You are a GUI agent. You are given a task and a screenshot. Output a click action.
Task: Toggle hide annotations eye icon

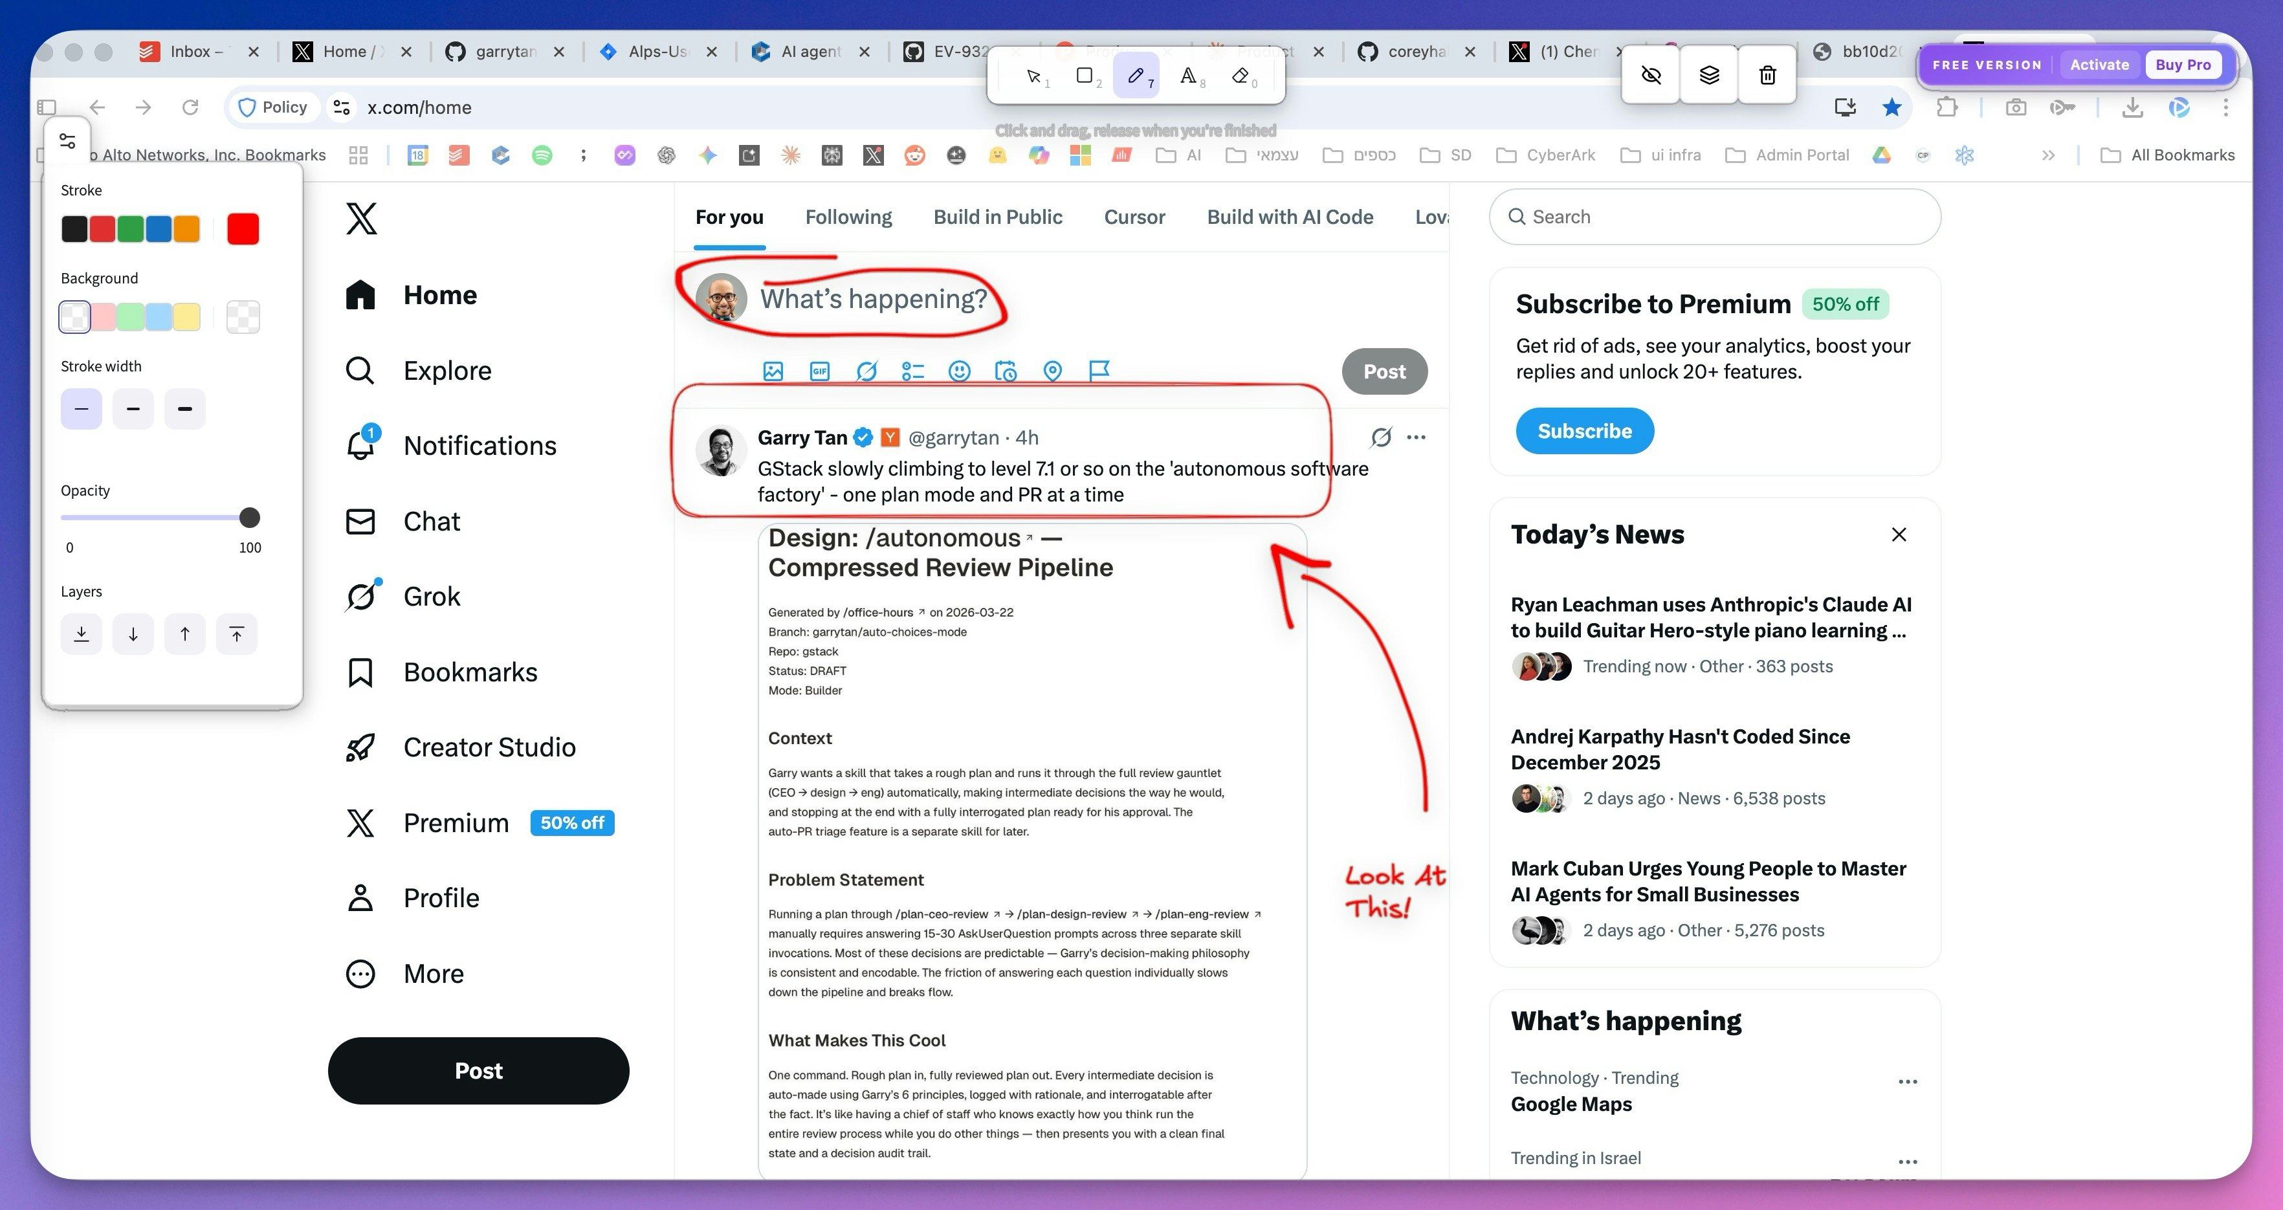1651,75
